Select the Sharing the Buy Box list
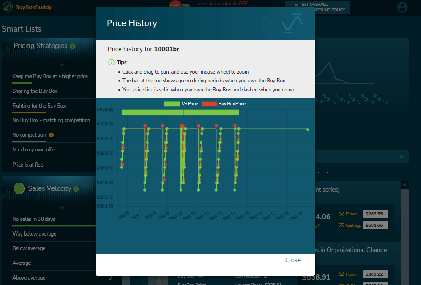The width and height of the screenshot is (421, 285). [35, 91]
